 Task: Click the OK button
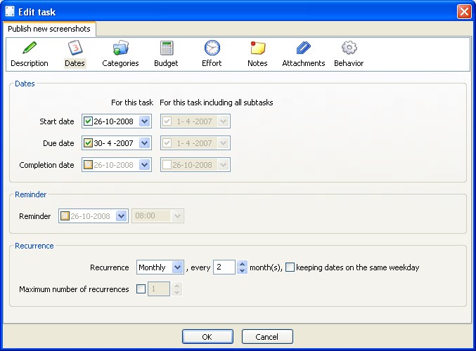207,337
